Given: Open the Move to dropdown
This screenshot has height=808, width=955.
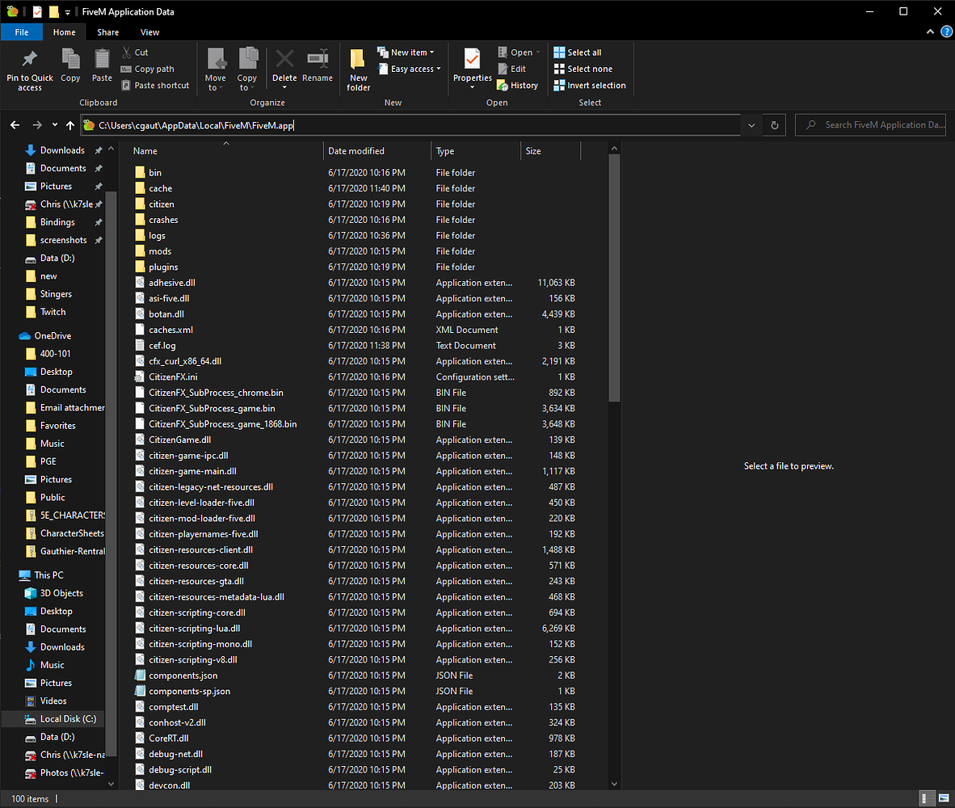Looking at the screenshot, I should coord(215,69).
